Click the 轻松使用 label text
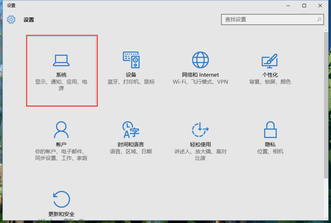This screenshot has height=223, width=331. point(200,145)
